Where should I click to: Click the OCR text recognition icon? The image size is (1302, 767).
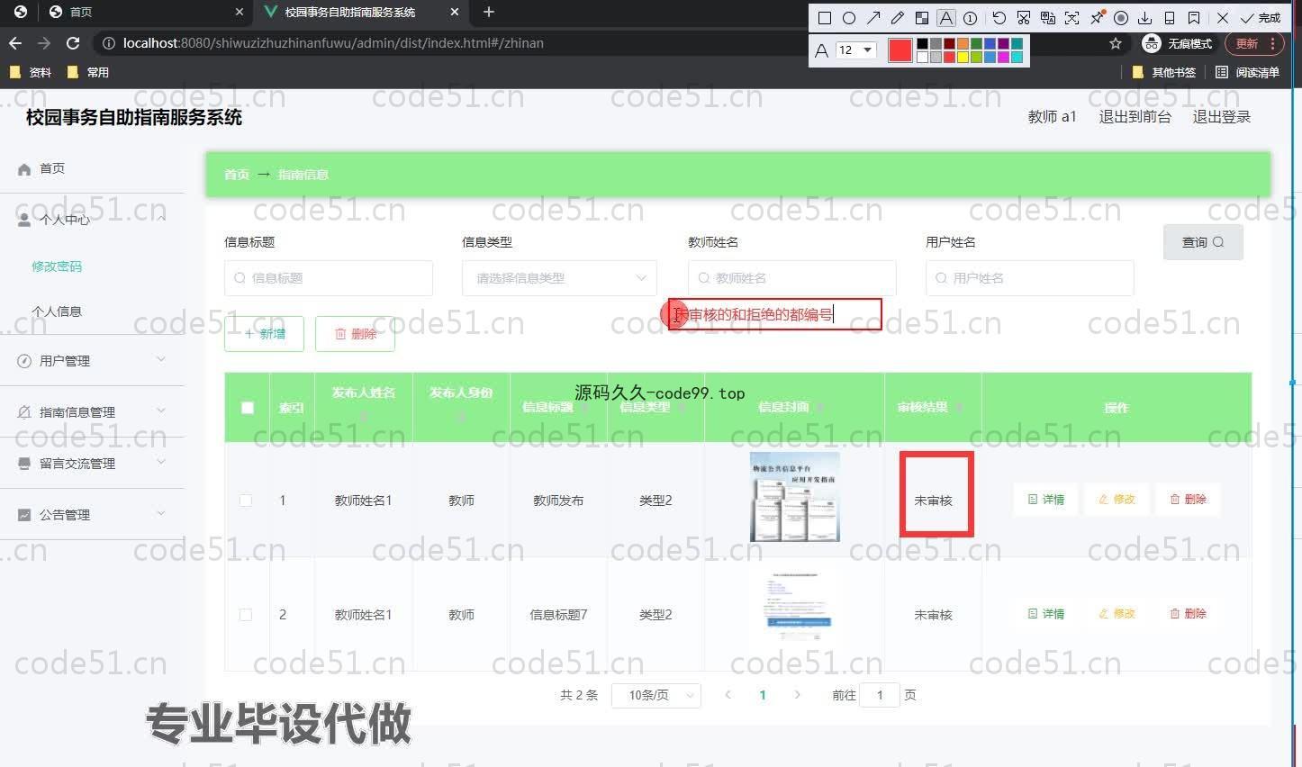tap(1072, 17)
